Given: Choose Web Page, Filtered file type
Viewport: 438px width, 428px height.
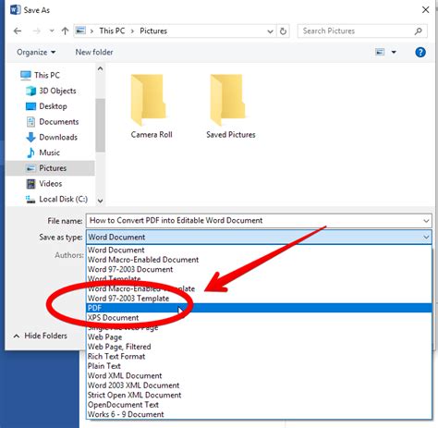Looking at the screenshot, I should pyautogui.click(x=259, y=347).
